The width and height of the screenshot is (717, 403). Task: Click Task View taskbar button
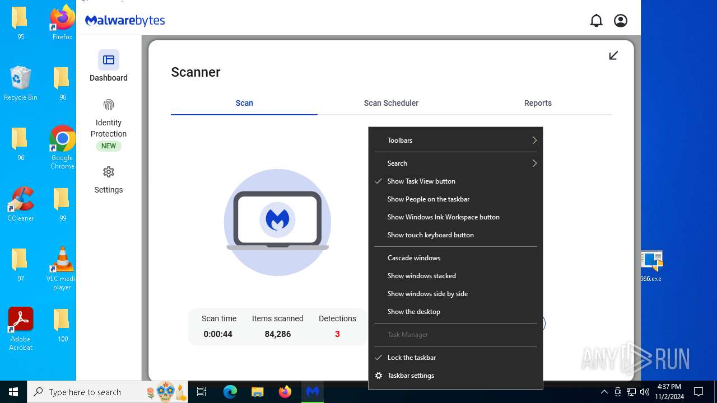(202, 392)
